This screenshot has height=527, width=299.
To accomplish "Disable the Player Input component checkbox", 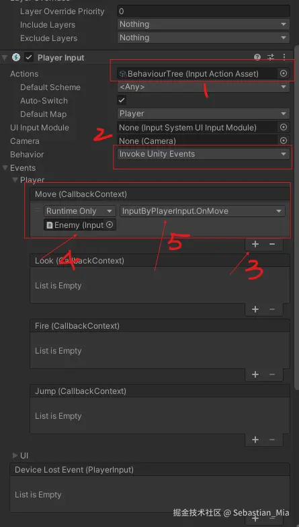I will pyautogui.click(x=30, y=58).
